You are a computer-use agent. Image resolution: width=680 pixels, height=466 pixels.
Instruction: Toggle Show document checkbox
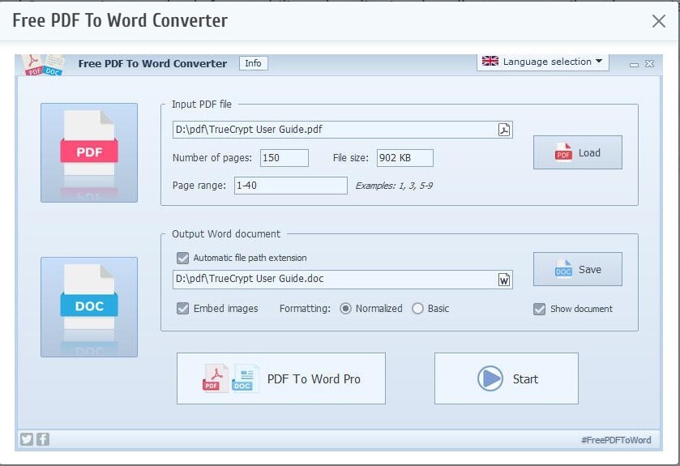click(x=539, y=309)
